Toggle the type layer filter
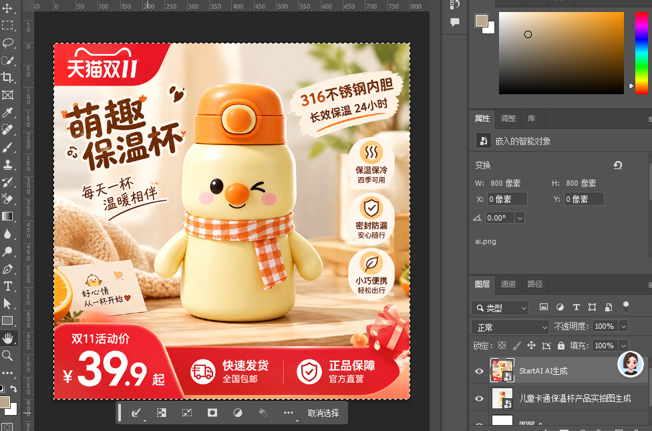The image size is (652, 431). click(577, 307)
